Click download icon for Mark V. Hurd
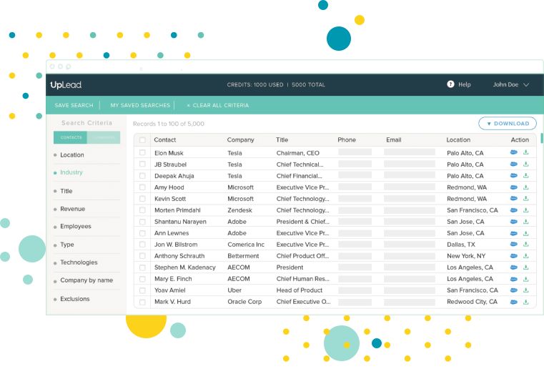The width and height of the screenshot is (544, 369). coord(526,302)
